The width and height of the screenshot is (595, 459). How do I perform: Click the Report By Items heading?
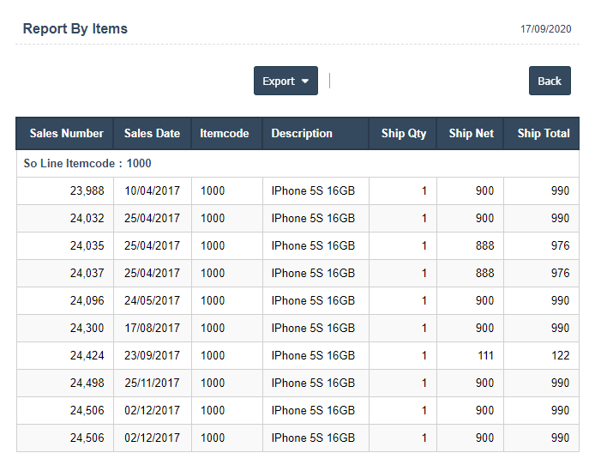point(75,28)
